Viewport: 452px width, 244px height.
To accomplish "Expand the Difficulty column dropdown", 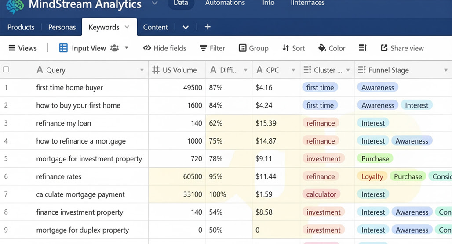I will pyautogui.click(x=246, y=70).
